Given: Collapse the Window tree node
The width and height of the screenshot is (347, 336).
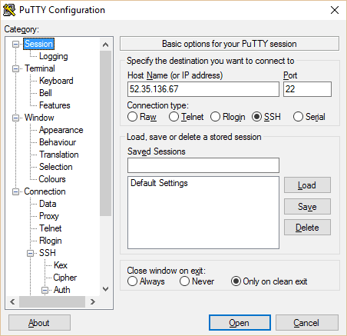Looking at the screenshot, I should [x=15, y=118].
